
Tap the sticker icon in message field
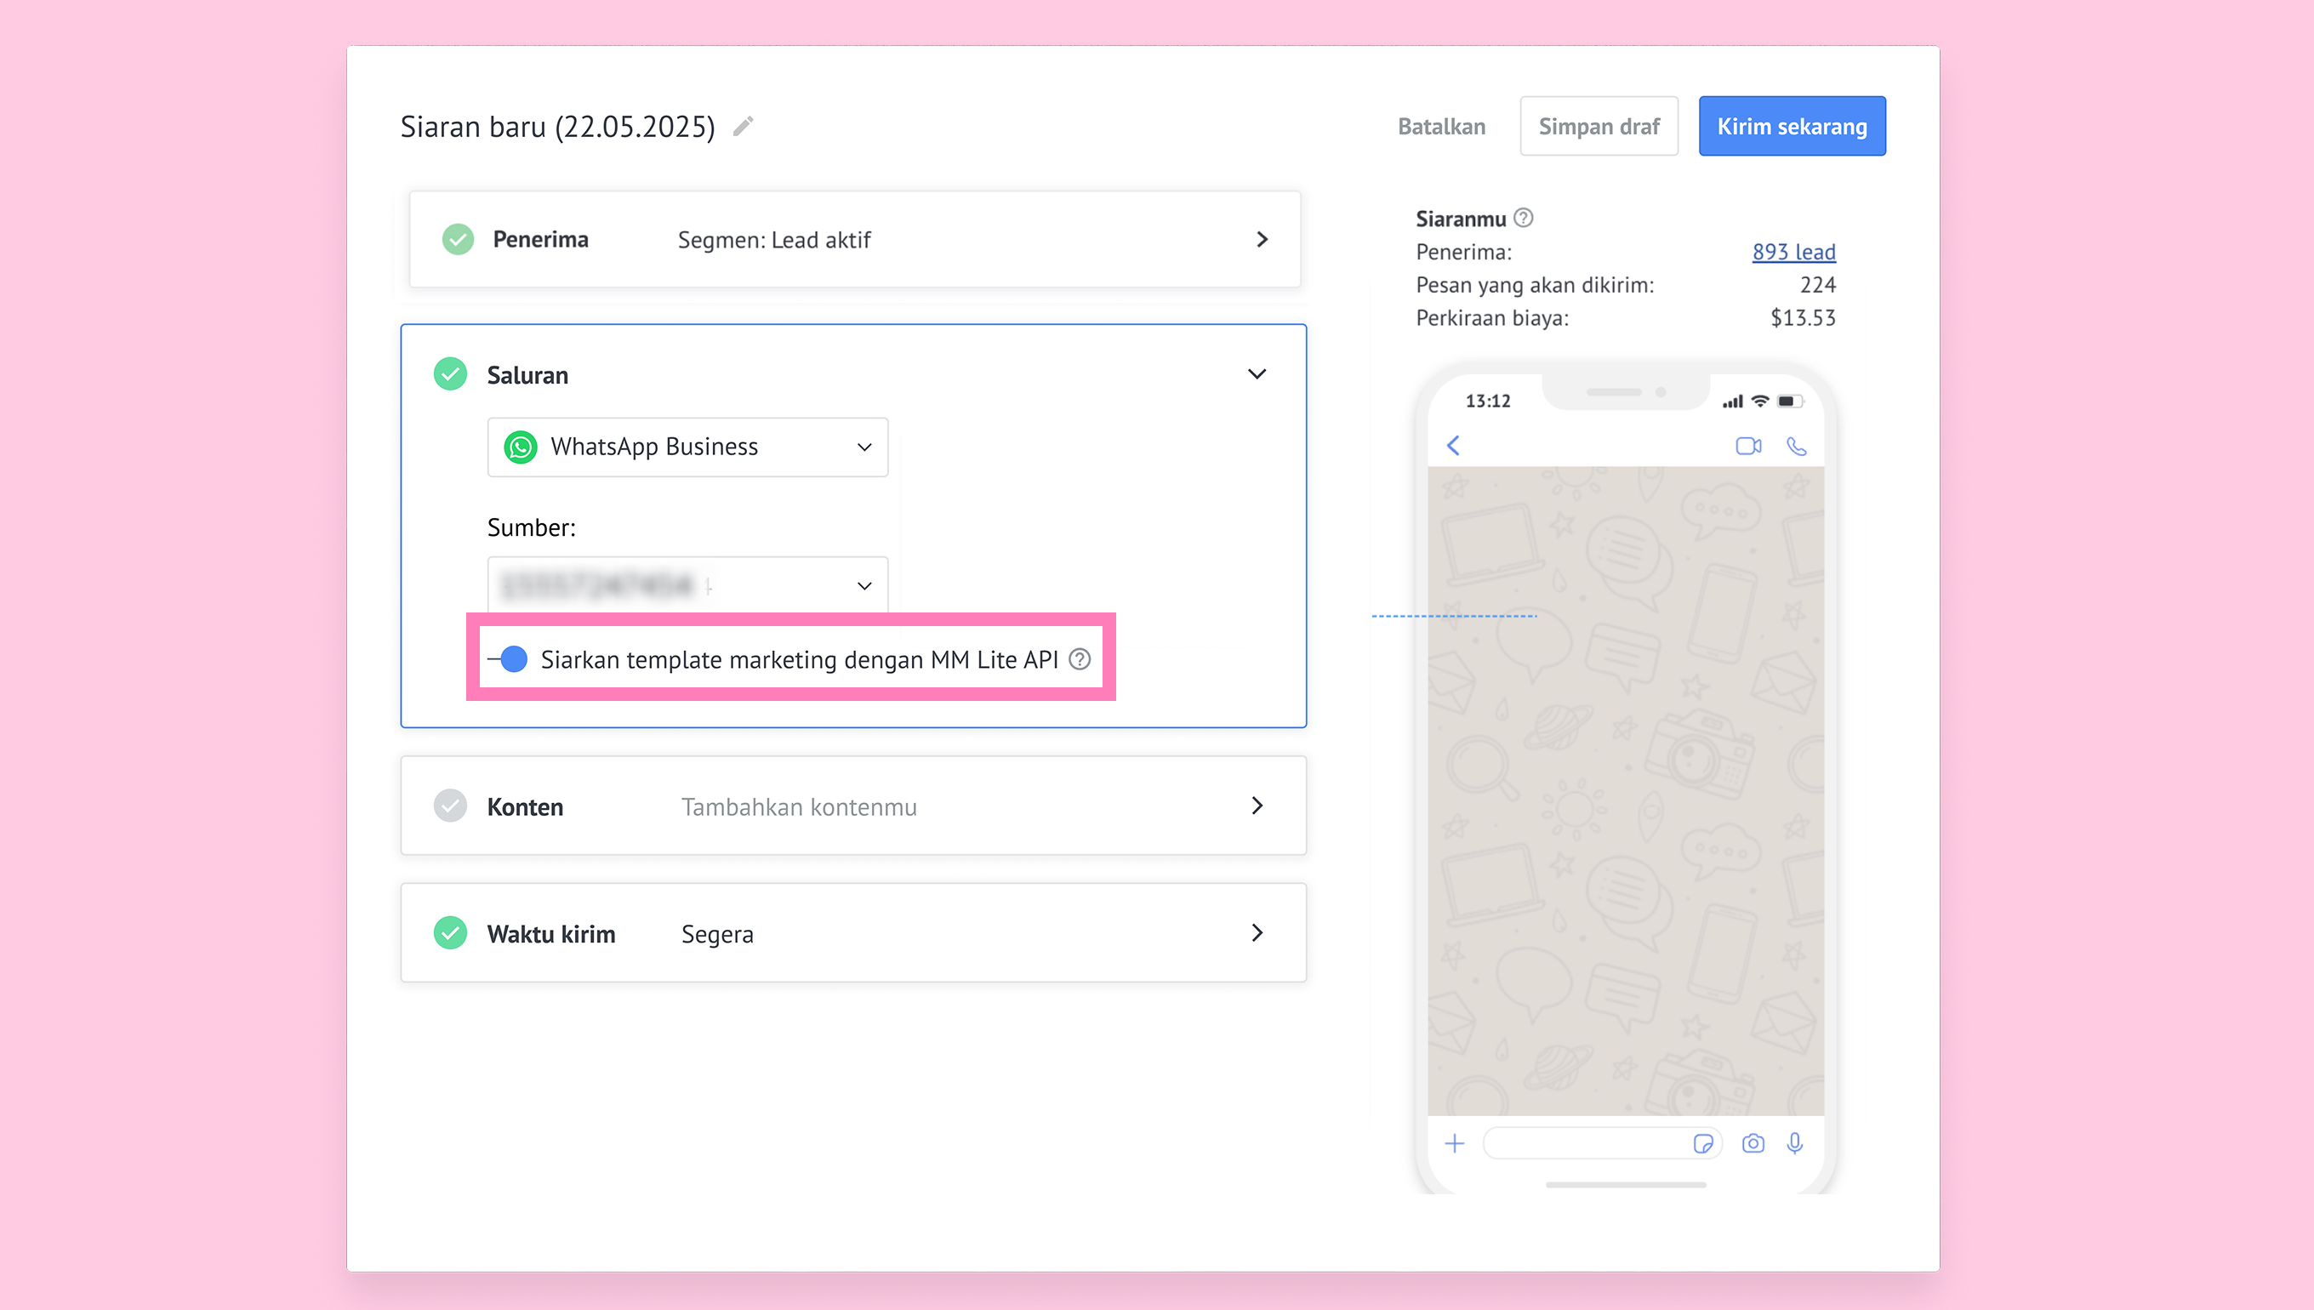click(x=1702, y=1143)
